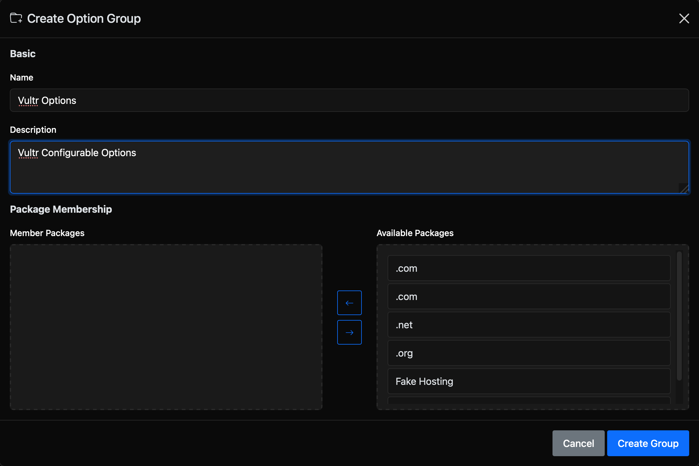
Task: Select the .org available package
Action: tap(529, 353)
